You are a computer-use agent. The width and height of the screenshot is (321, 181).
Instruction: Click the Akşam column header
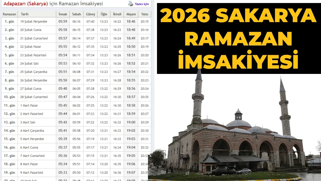pos(131,14)
